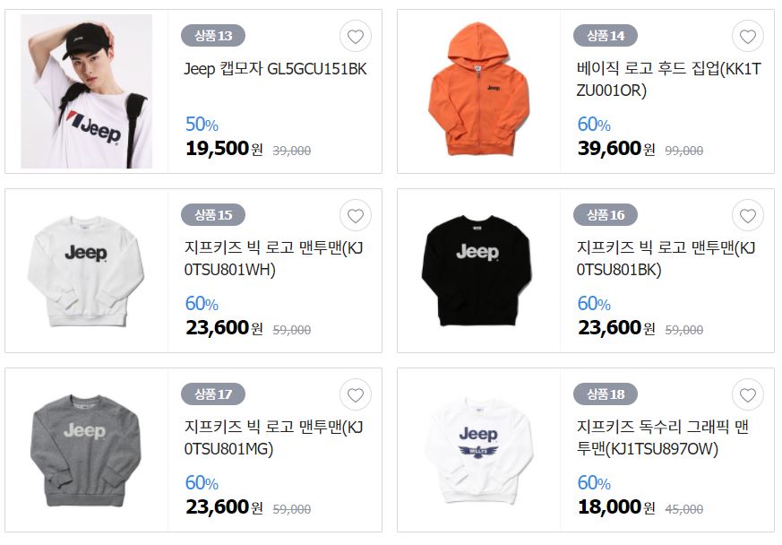Toggle the wishlist heart for the orange hoodie 상품 14
The image size is (782, 545).
tap(748, 37)
